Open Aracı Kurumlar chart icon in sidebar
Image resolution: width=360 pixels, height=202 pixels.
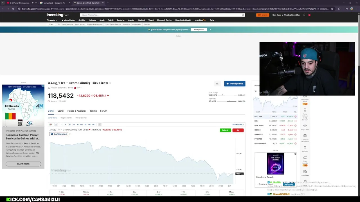click(x=305, y=157)
